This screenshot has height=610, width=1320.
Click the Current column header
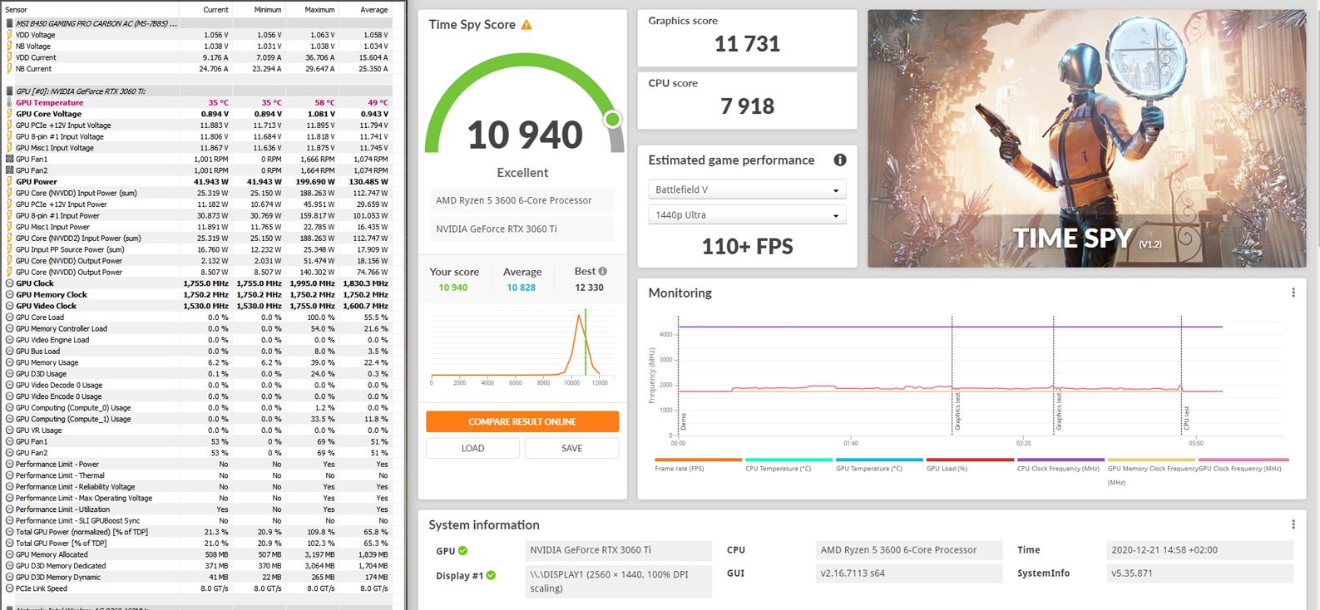(215, 10)
